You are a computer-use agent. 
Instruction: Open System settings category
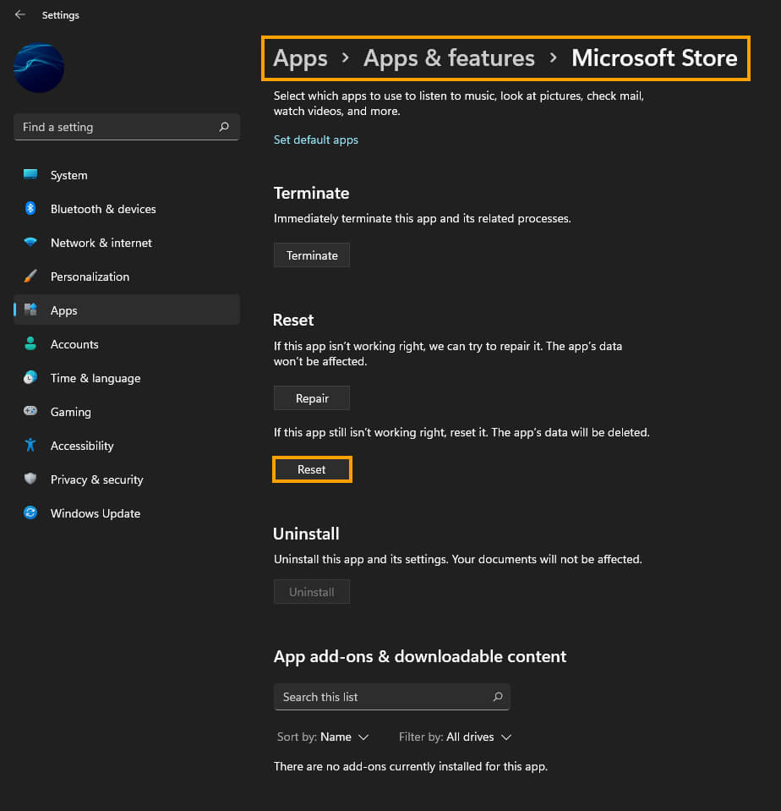coord(127,175)
